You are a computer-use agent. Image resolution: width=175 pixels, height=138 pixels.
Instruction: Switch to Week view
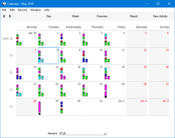click(75, 16)
